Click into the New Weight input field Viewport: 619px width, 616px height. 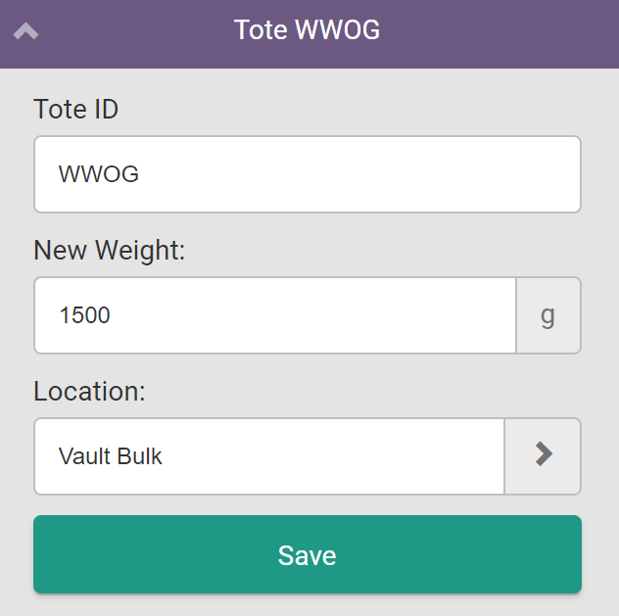coord(275,315)
